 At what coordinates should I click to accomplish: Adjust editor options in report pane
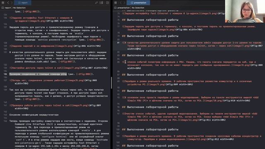pyautogui.click(x=101, y=2)
